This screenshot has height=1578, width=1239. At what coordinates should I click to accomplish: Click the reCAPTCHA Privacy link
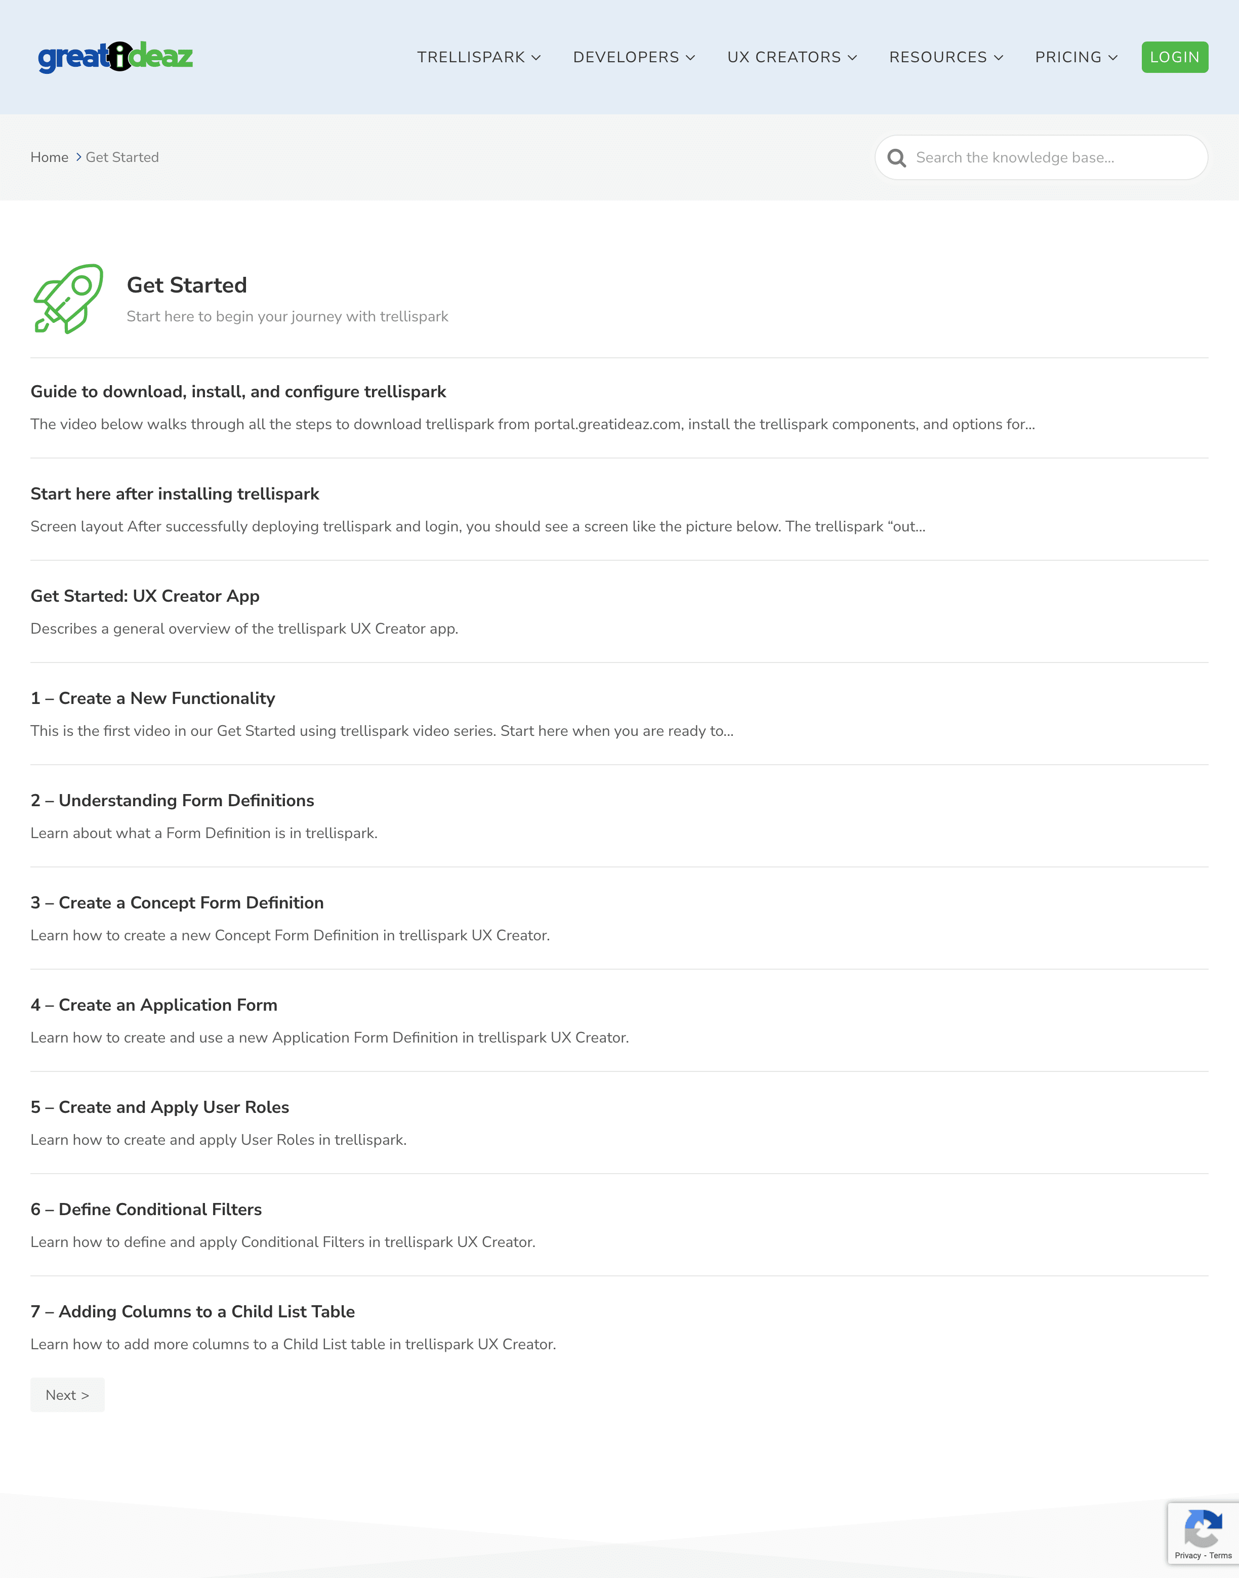click(1187, 1556)
